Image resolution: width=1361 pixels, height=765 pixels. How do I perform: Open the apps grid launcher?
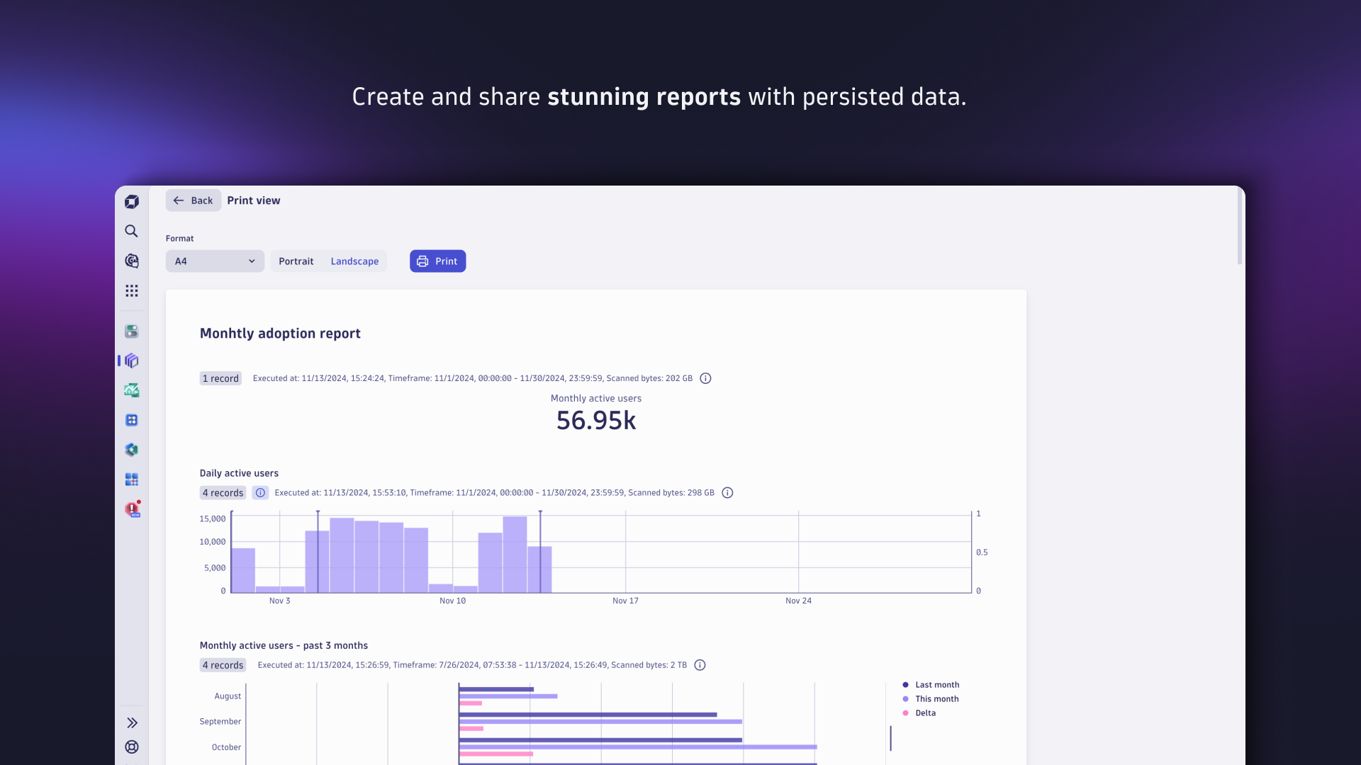point(132,291)
